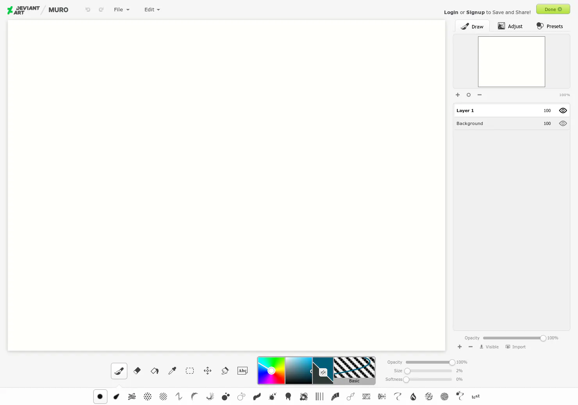Choose the thin zigzag scribble brush
The height and width of the screenshot is (405, 578).
pyautogui.click(x=179, y=396)
